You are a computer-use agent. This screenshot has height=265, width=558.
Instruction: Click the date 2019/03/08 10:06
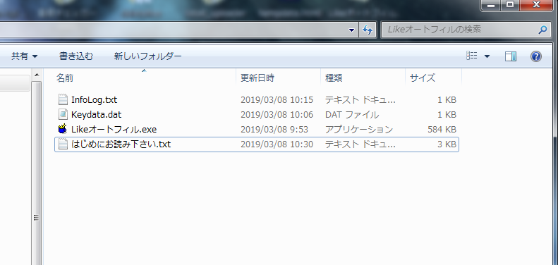[277, 115]
